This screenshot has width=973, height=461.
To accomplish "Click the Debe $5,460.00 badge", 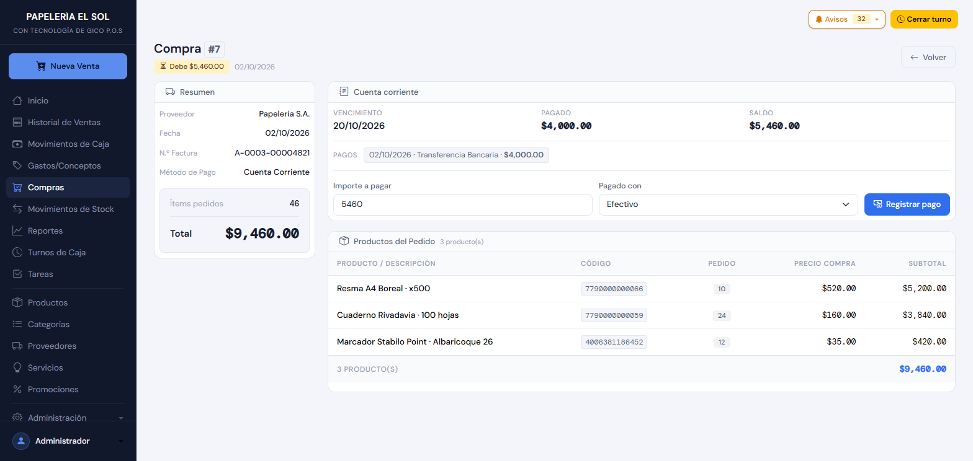I will click(192, 66).
